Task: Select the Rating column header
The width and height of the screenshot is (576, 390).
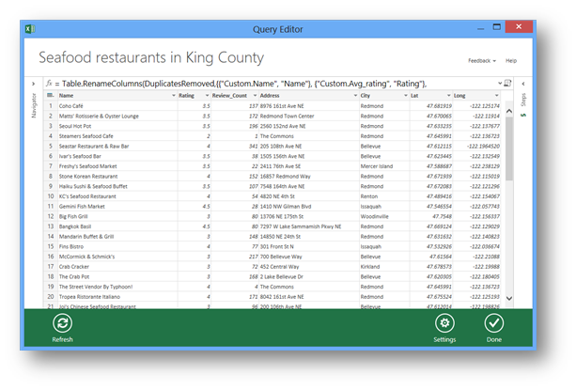Action: [x=195, y=96]
